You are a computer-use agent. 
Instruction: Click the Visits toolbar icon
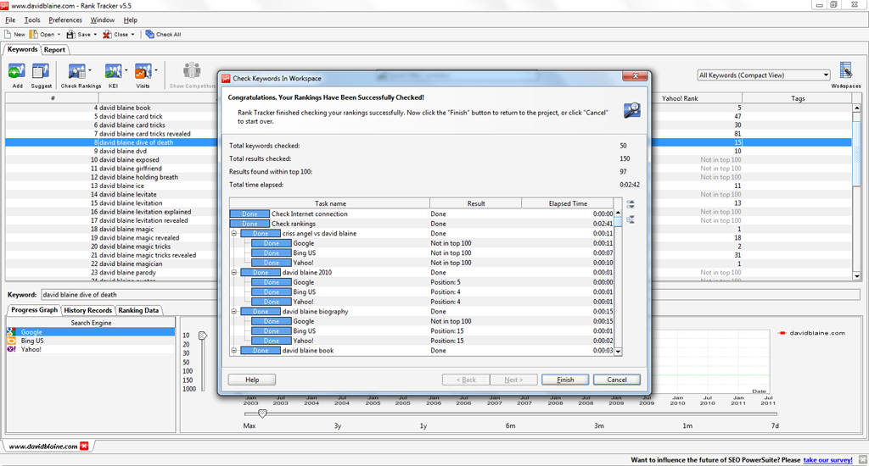pos(143,71)
